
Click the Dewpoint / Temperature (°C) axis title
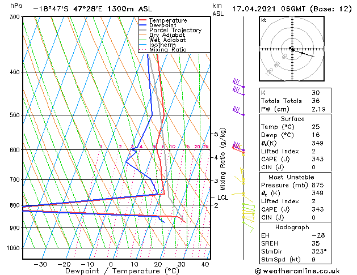click(122, 271)
